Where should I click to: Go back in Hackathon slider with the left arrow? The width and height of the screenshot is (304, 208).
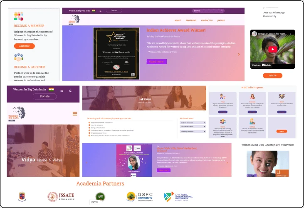pyautogui.click(x=87, y=163)
